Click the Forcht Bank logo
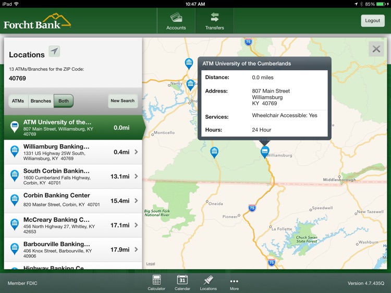 (x=38, y=21)
